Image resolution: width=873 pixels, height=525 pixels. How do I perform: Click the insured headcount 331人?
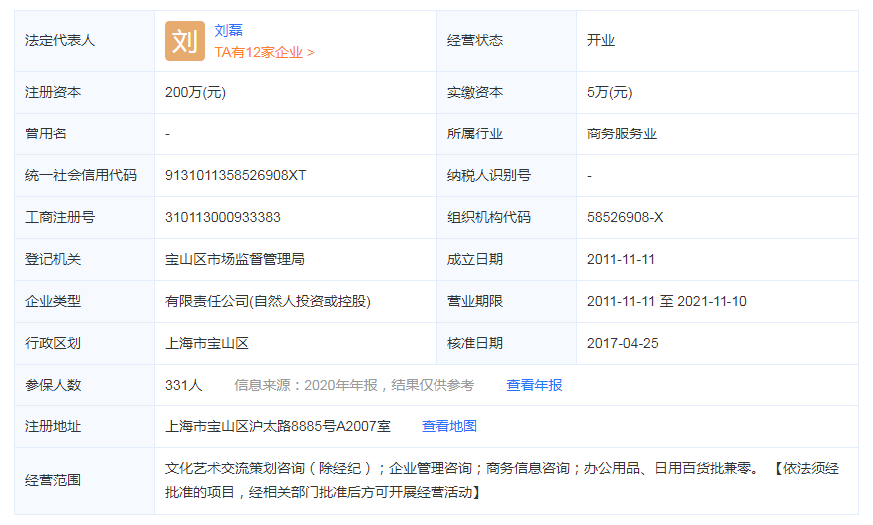(x=184, y=385)
